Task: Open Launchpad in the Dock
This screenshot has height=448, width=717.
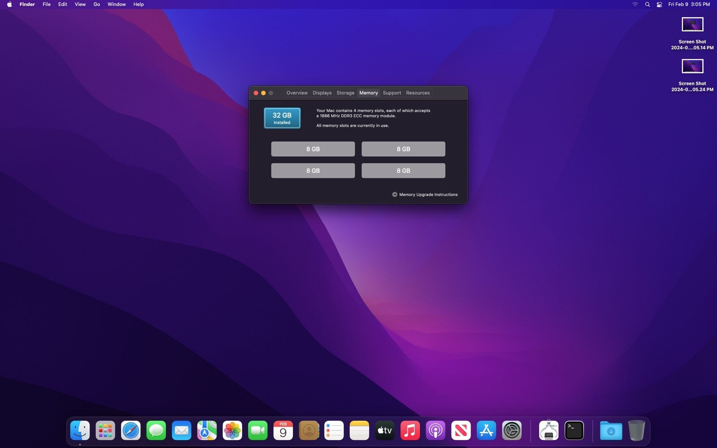Action: click(105, 431)
